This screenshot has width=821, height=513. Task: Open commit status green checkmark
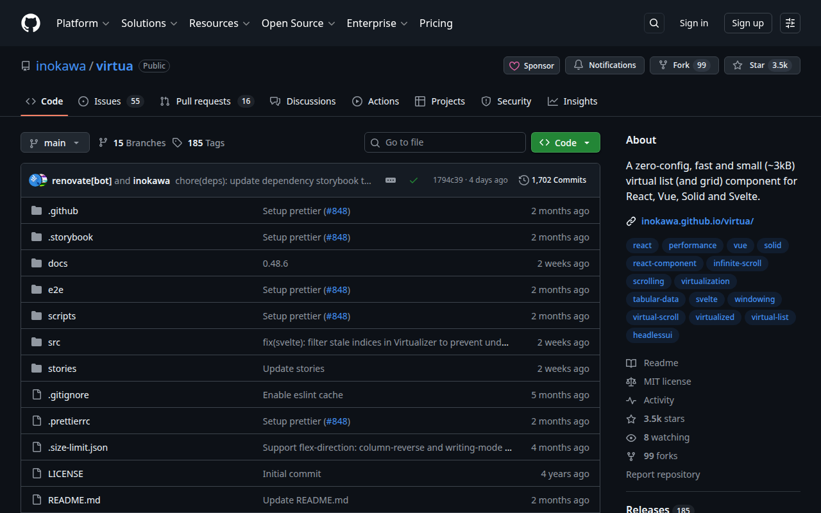[414, 180]
